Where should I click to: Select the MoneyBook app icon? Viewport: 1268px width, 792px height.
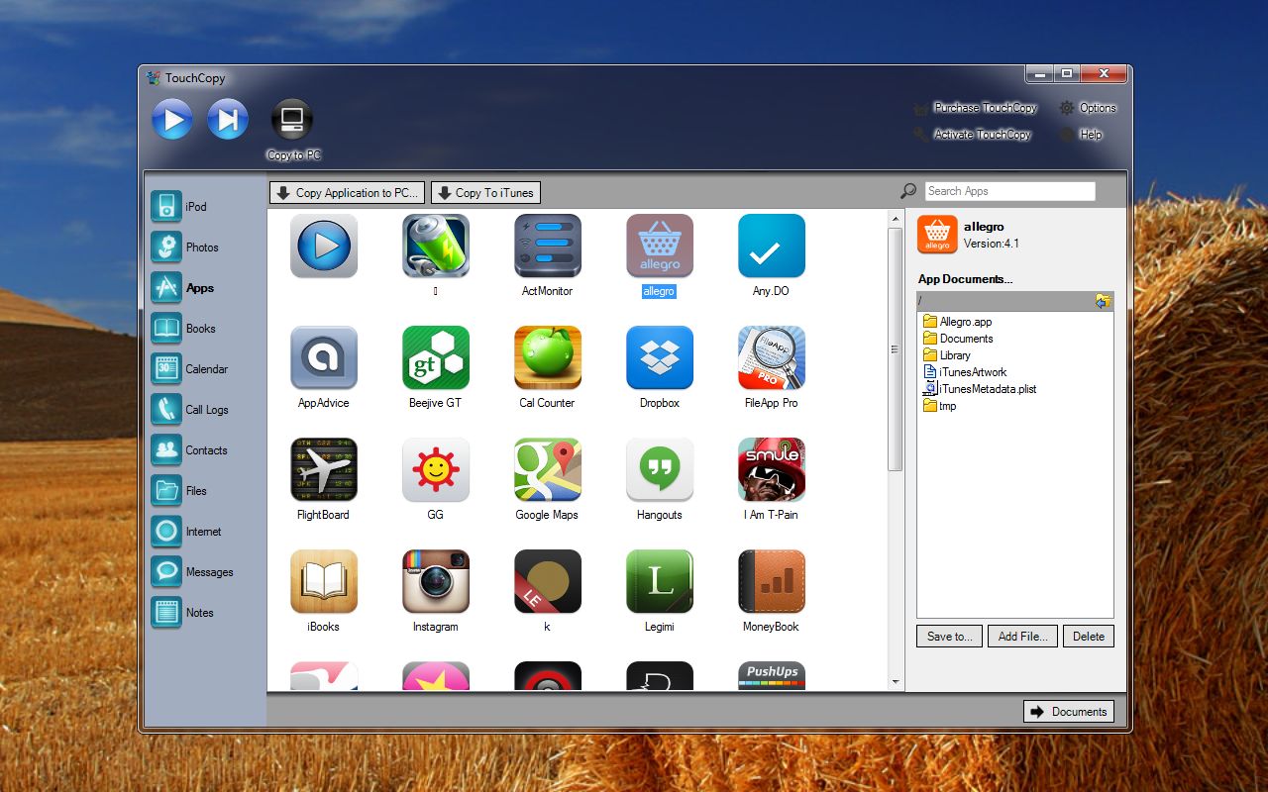772,582
